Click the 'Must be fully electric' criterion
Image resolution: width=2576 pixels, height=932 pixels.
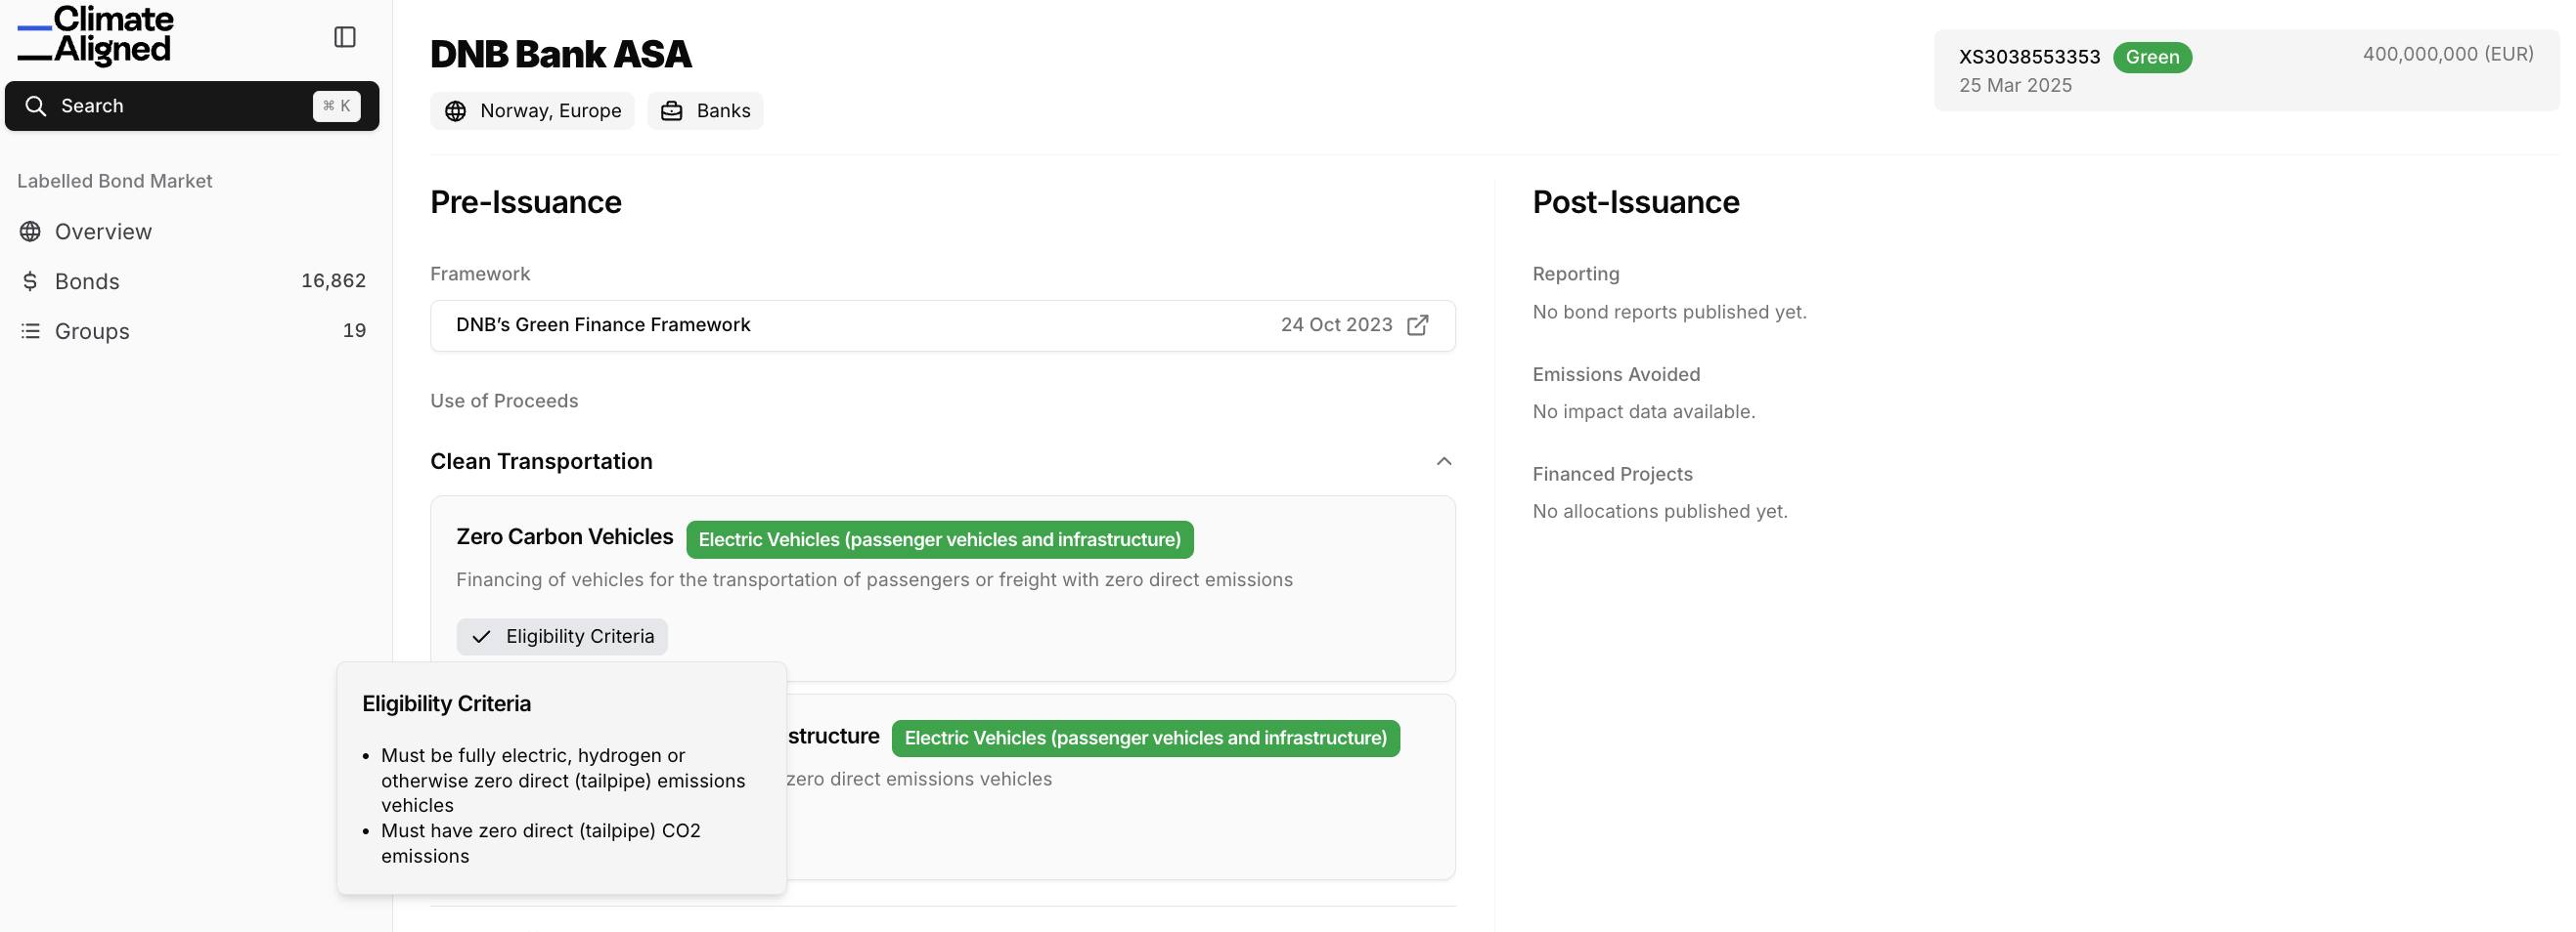click(x=563, y=781)
